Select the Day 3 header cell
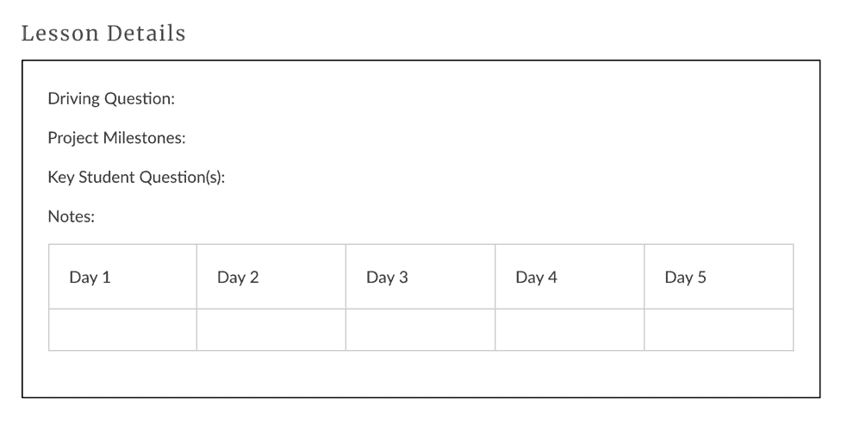Screen dimensions: 841x425 pos(420,277)
